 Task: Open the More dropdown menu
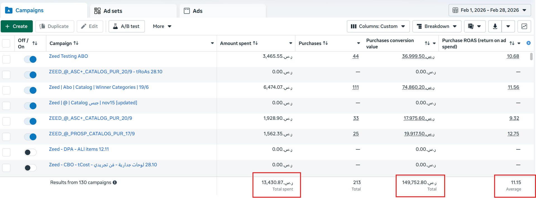point(162,26)
